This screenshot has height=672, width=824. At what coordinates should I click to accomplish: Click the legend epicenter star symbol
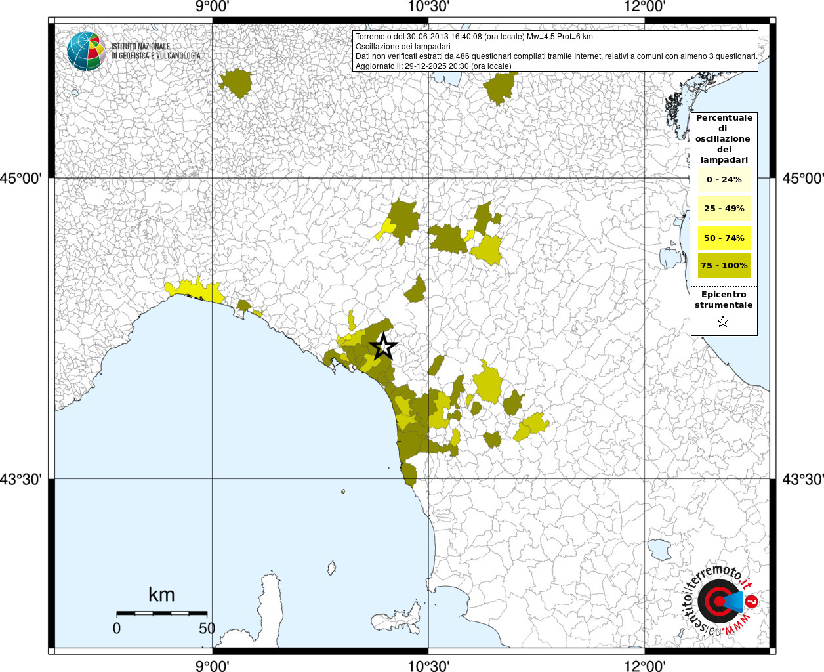pyautogui.click(x=723, y=322)
